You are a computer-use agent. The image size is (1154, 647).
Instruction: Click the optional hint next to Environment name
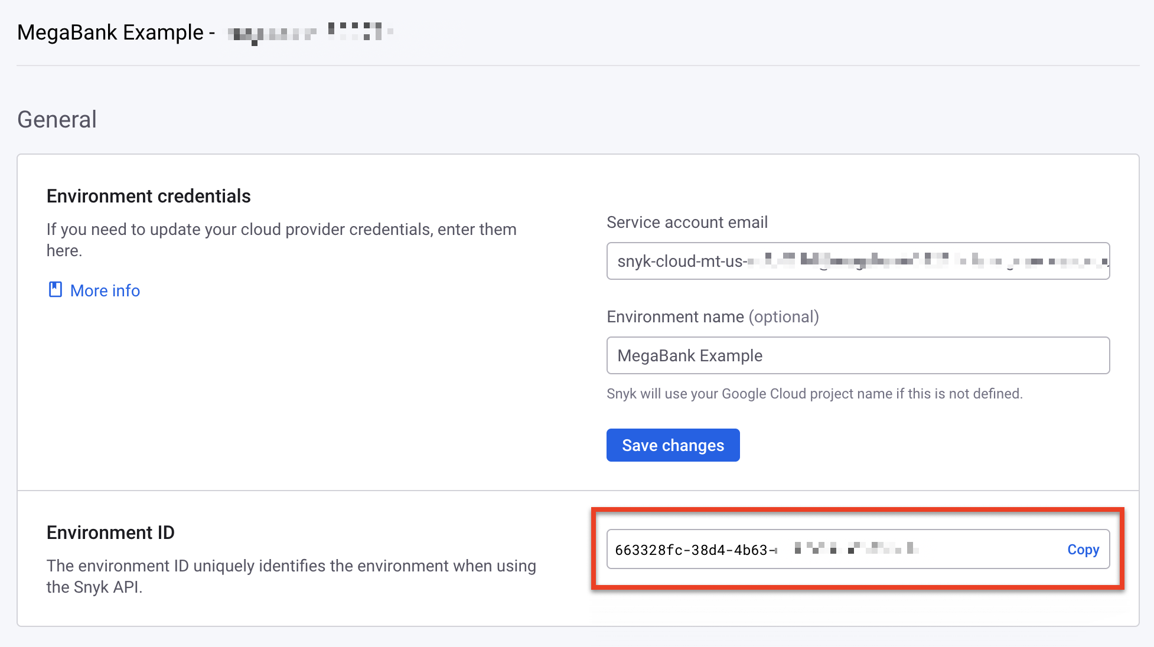click(784, 316)
